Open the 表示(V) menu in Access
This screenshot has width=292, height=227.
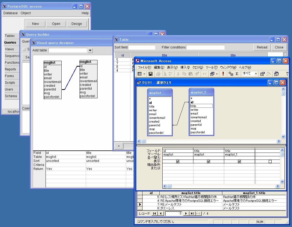click(172, 67)
